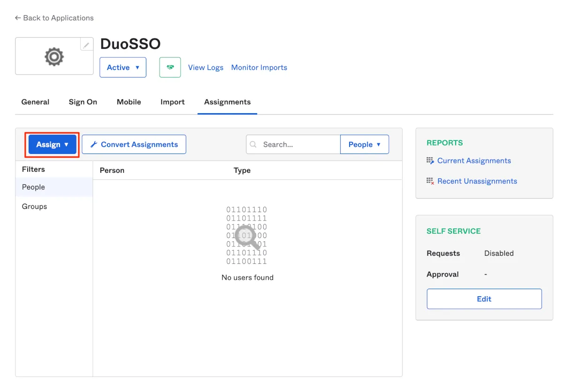Switch to the General tab
The height and width of the screenshot is (384, 563).
pyautogui.click(x=35, y=102)
